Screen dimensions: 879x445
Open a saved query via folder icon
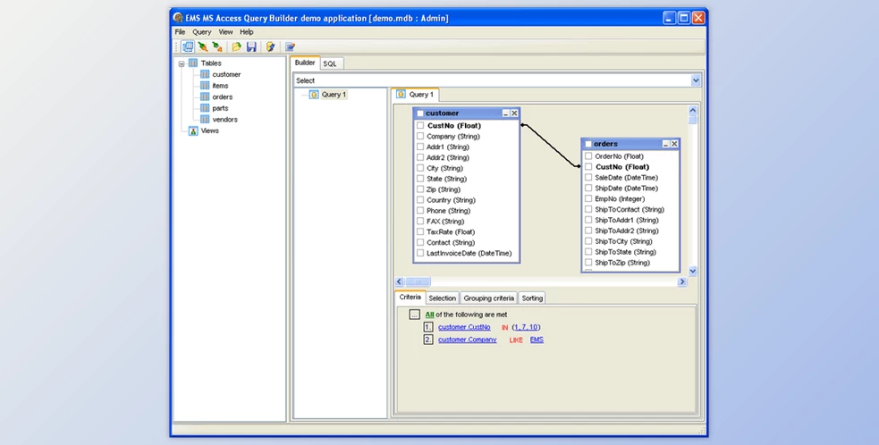(237, 47)
